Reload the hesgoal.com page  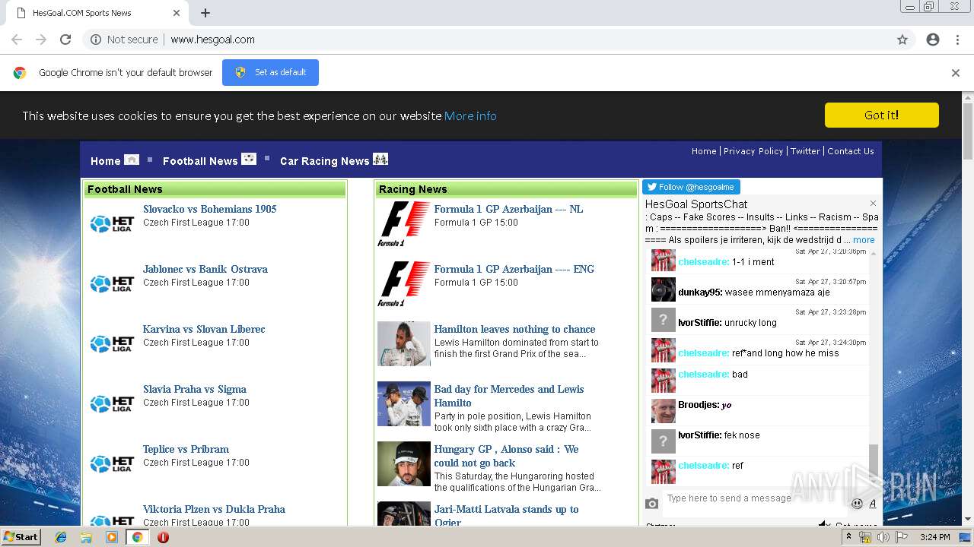(x=65, y=40)
